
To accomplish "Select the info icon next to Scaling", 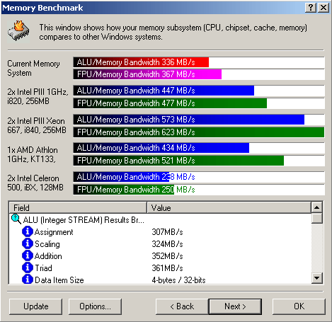I will pyautogui.click(x=27, y=243).
